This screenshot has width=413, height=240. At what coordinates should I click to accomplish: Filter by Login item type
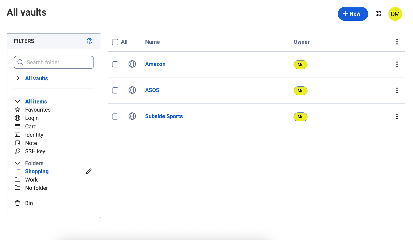tap(32, 118)
